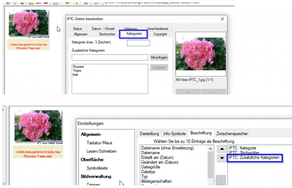
Task: Select IPTC: Zusätzliche Kategorien caption entry
Action: pyautogui.click(x=254, y=157)
